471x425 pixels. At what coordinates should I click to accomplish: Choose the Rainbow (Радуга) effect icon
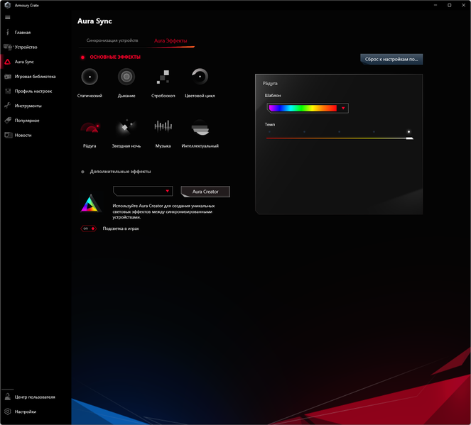click(90, 127)
